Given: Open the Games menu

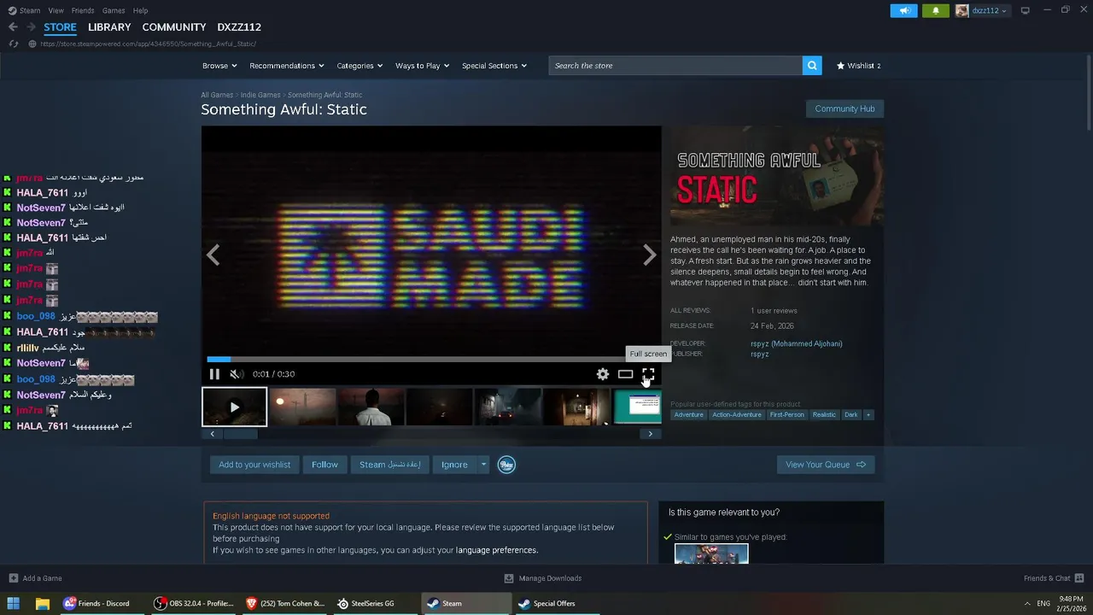Looking at the screenshot, I should 114,10.
